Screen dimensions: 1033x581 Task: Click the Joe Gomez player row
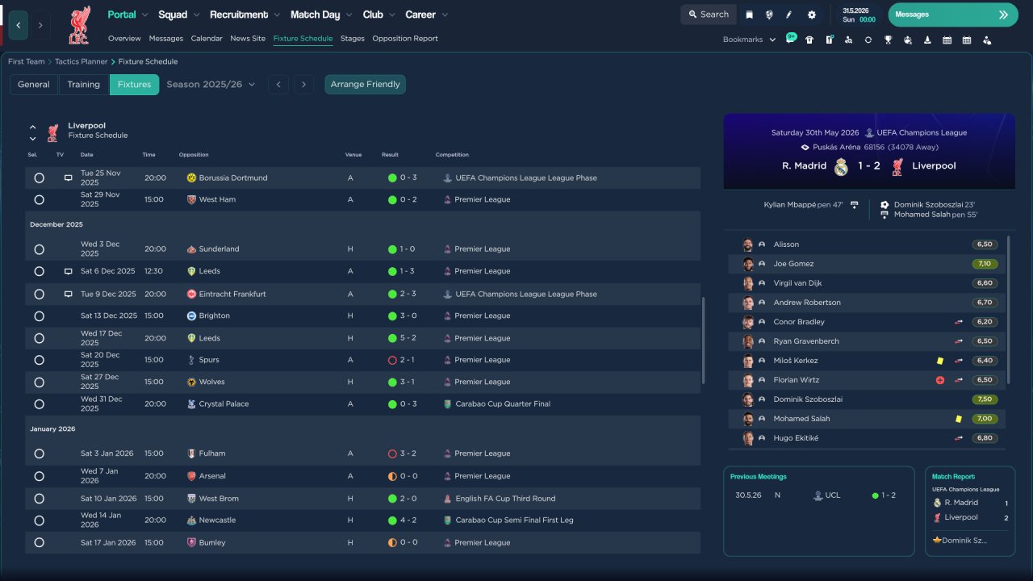point(867,264)
